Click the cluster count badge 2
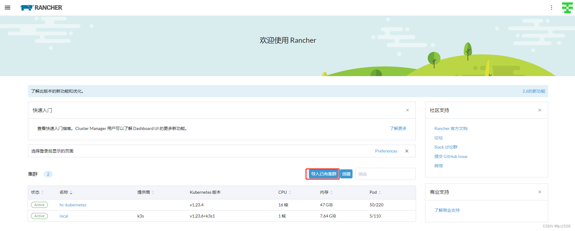575x231 pixels. [48, 174]
